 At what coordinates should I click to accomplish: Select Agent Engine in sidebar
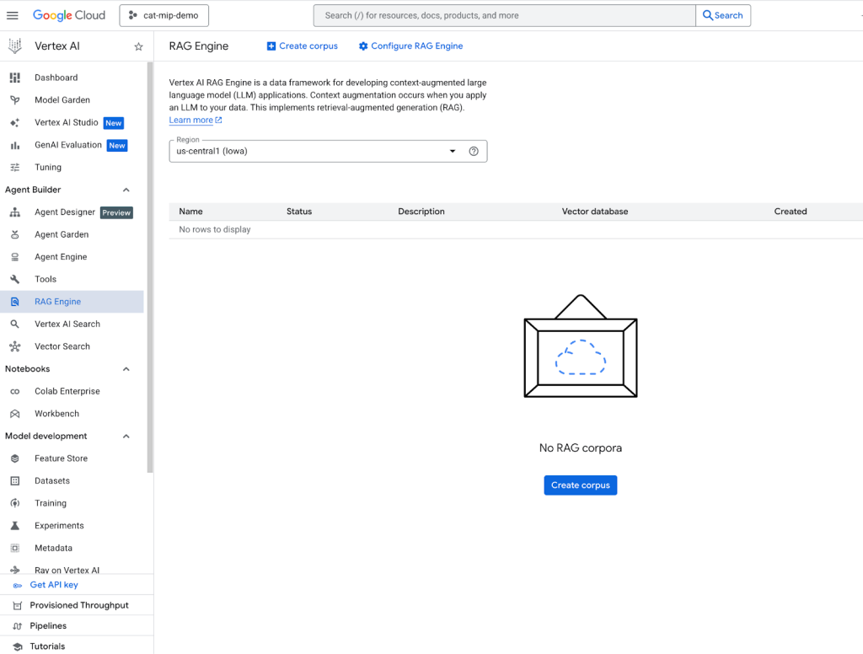point(61,257)
